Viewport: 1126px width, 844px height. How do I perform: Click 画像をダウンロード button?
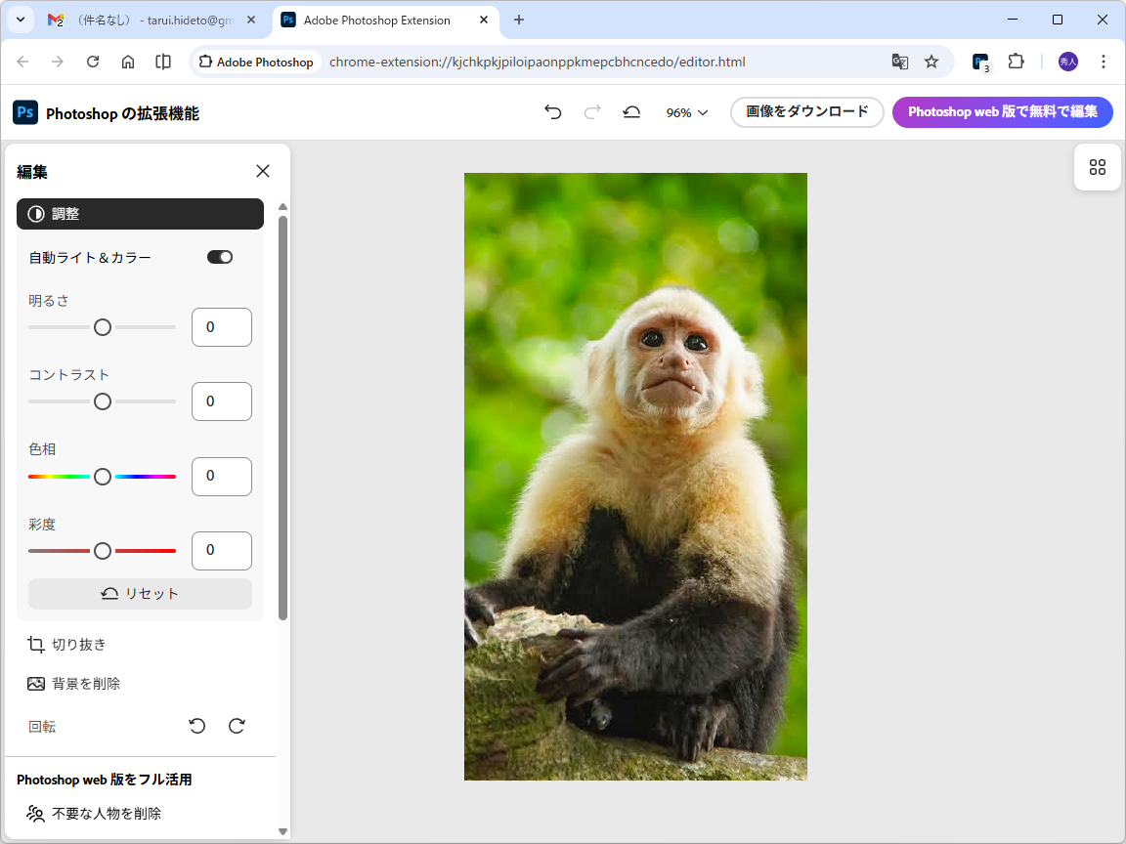pos(807,112)
